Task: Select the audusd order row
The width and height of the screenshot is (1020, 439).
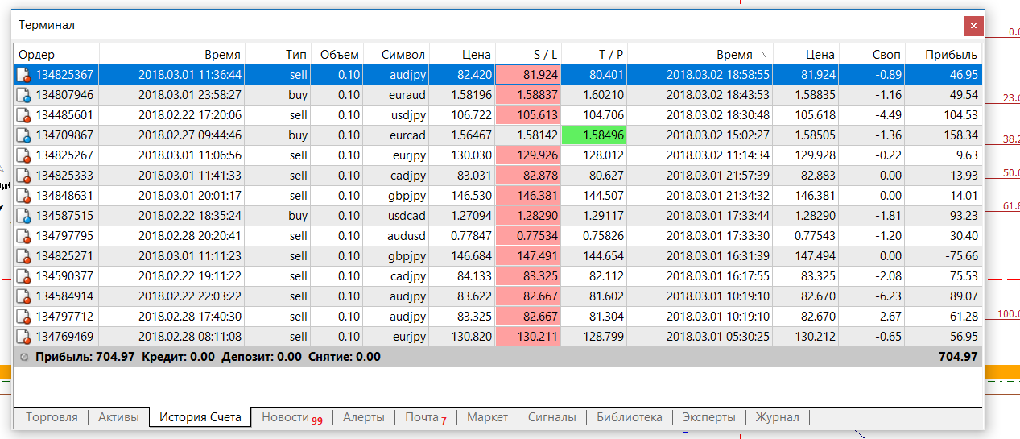Action: (498, 236)
